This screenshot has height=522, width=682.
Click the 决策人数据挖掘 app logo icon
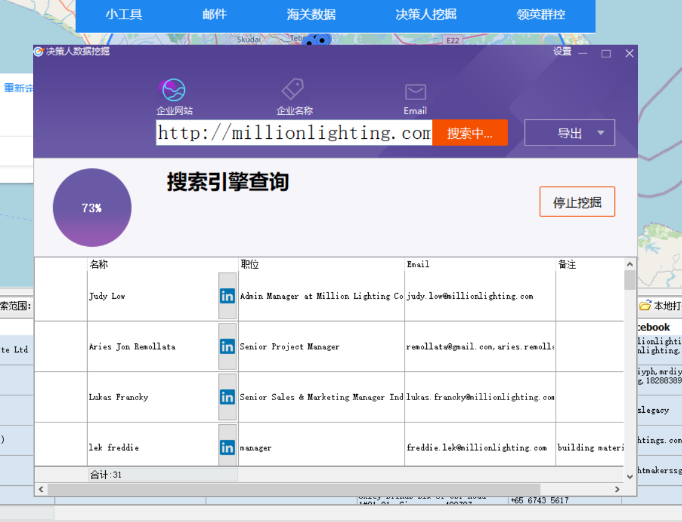39,52
